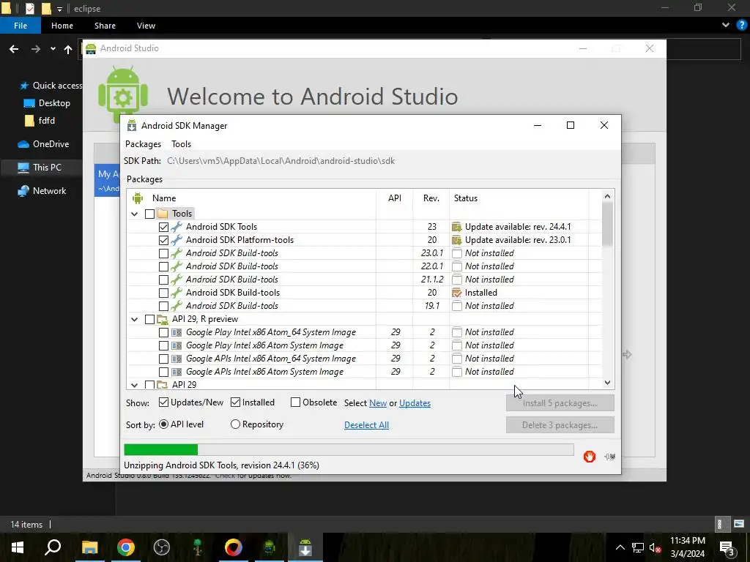Open Explorer recent locations dropdown
The width and height of the screenshot is (750, 562).
tap(53, 49)
